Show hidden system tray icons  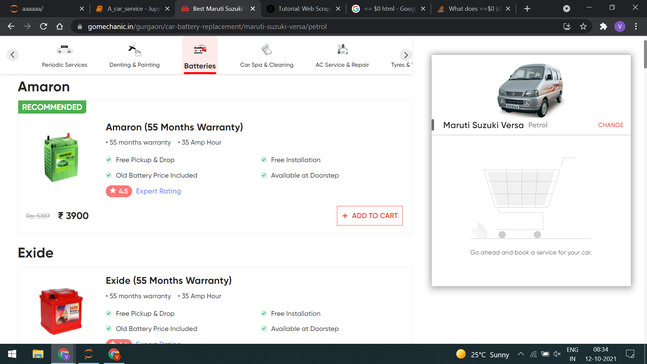pos(521,354)
